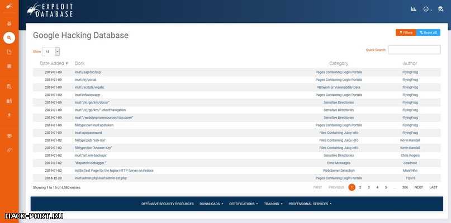This screenshot has width=451, height=223.
Task: Click the LAST pagination button
Action: click(x=433, y=187)
